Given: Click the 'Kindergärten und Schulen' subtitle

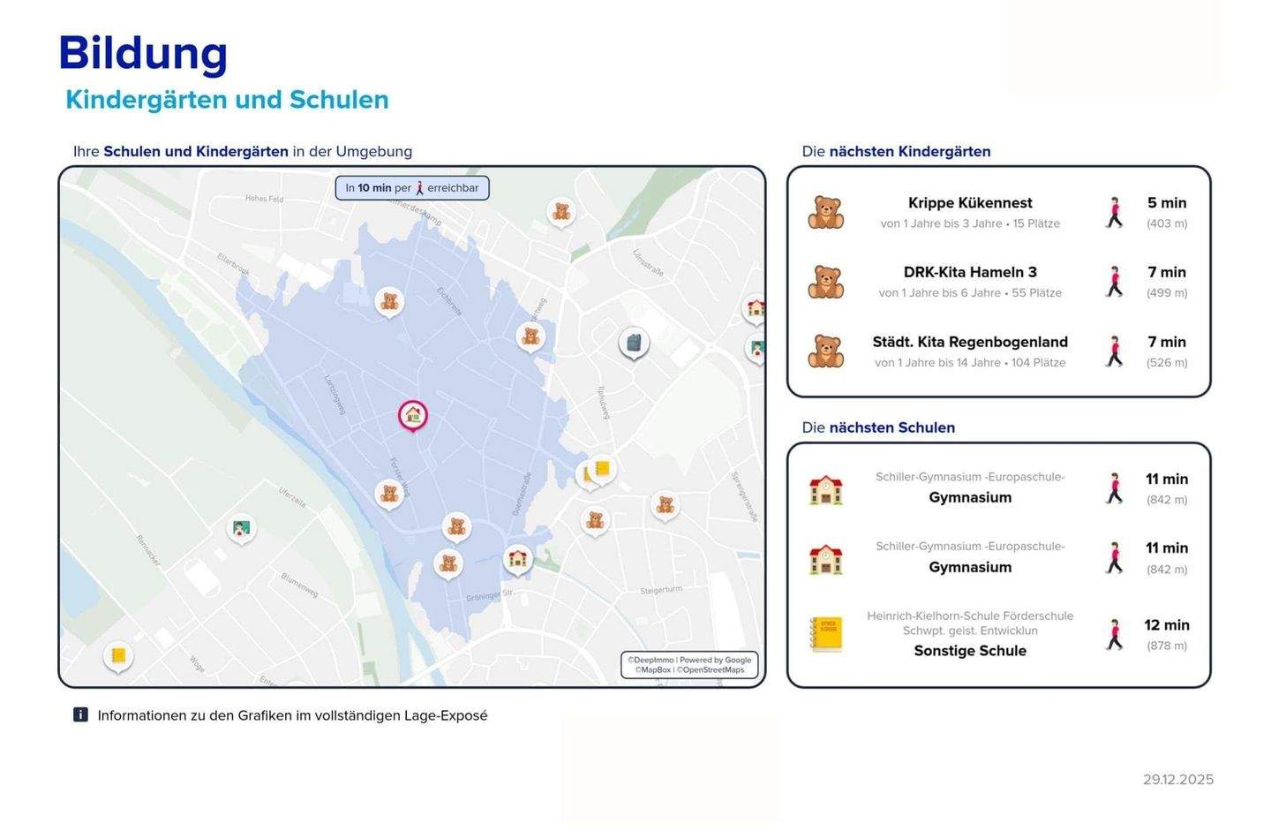Looking at the screenshot, I should pyautogui.click(x=227, y=100).
